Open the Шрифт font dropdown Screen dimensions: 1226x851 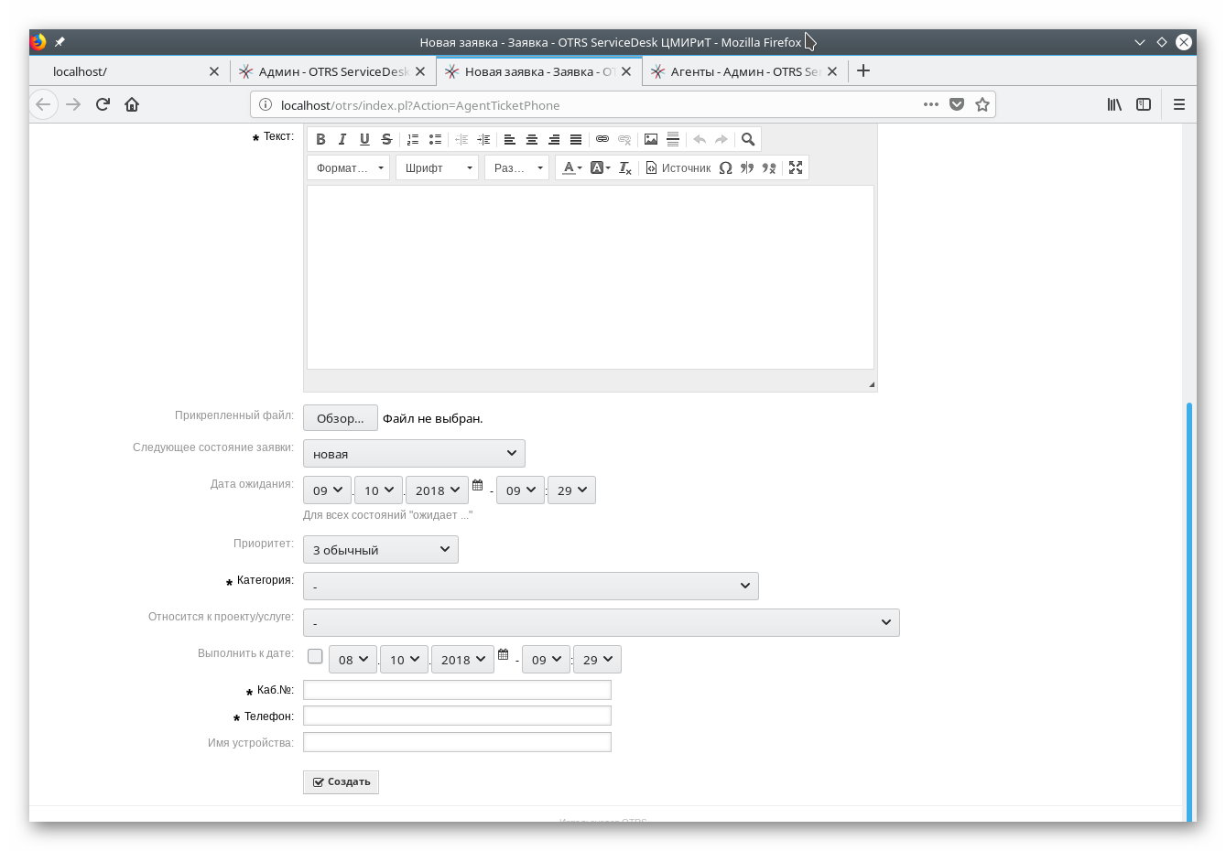(437, 167)
